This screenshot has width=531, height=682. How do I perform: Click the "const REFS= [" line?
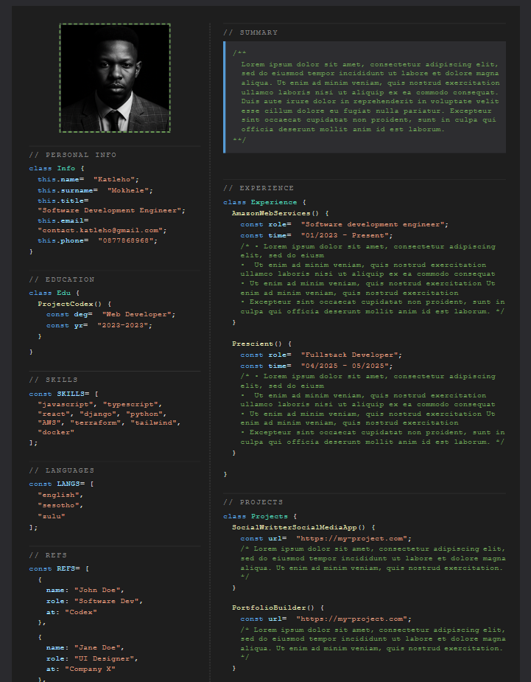59,568
